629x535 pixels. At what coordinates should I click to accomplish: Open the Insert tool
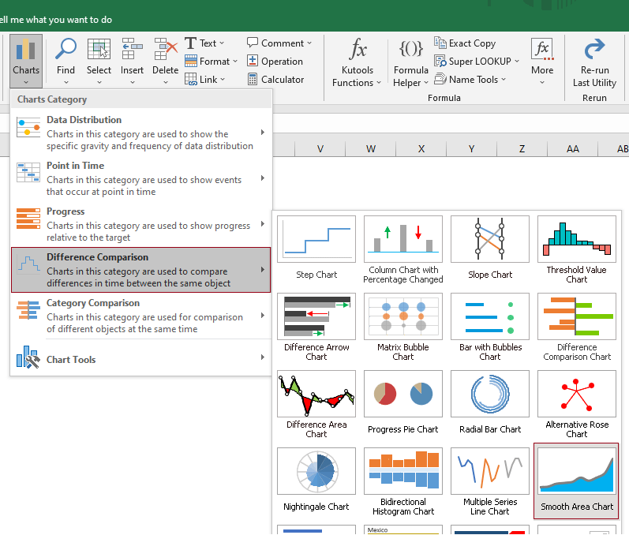click(132, 61)
